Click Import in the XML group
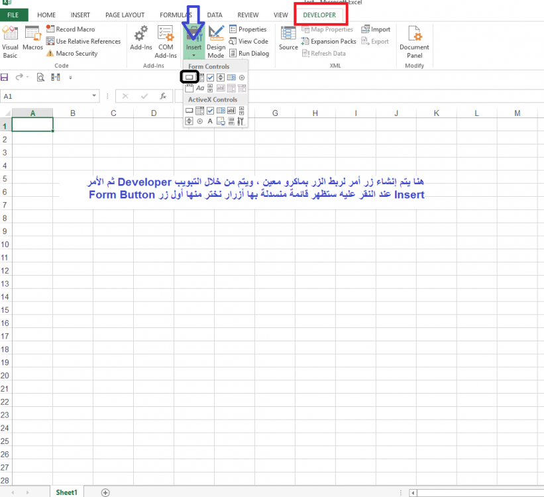This screenshot has height=497, width=544. pos(376,29)
